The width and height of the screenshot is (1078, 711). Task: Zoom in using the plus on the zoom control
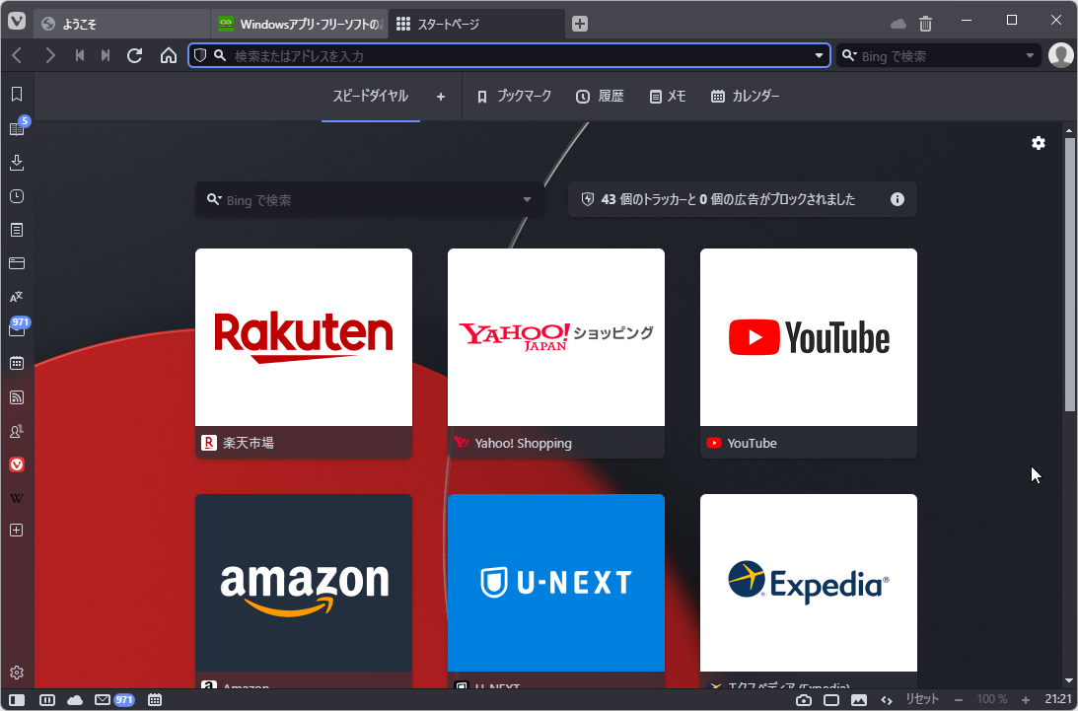click(x=1026, y=699)
